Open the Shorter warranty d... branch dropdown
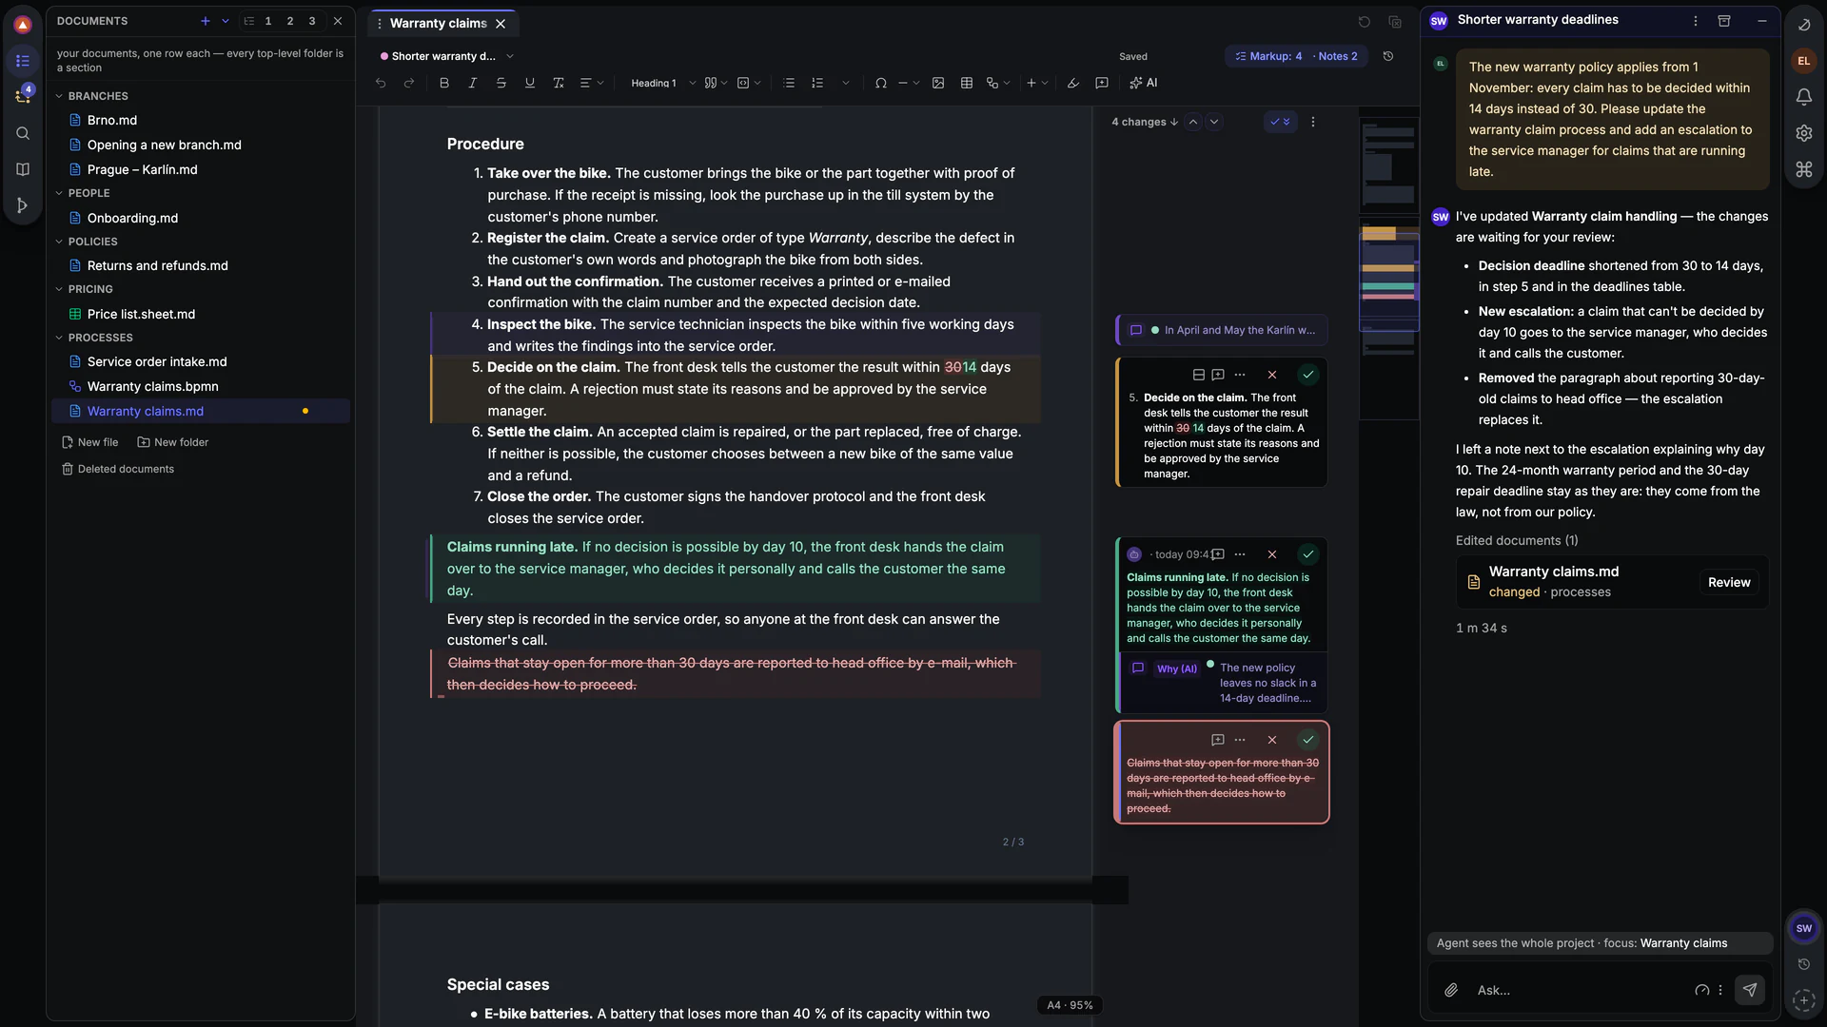 click(x=447, y=56)
